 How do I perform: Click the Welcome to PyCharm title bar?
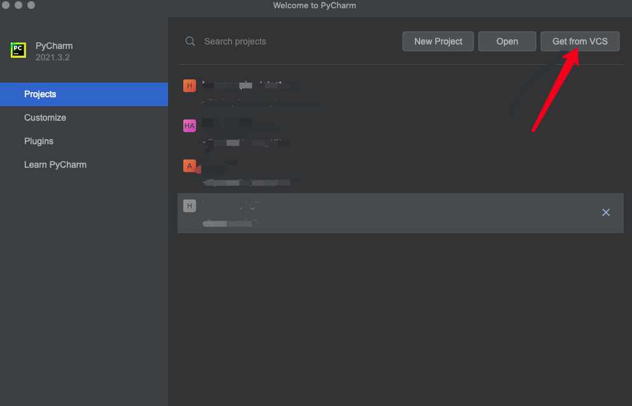click(314, 6)
